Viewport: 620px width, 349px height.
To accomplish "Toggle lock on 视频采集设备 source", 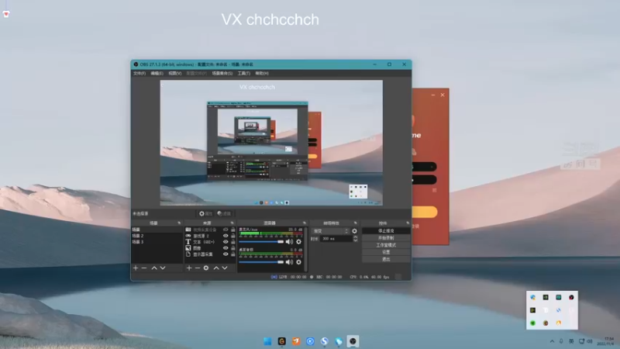I will click(233, 230).
